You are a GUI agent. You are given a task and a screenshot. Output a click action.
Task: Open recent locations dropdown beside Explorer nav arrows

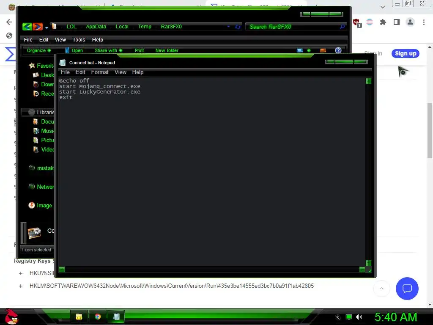[47, 28]
